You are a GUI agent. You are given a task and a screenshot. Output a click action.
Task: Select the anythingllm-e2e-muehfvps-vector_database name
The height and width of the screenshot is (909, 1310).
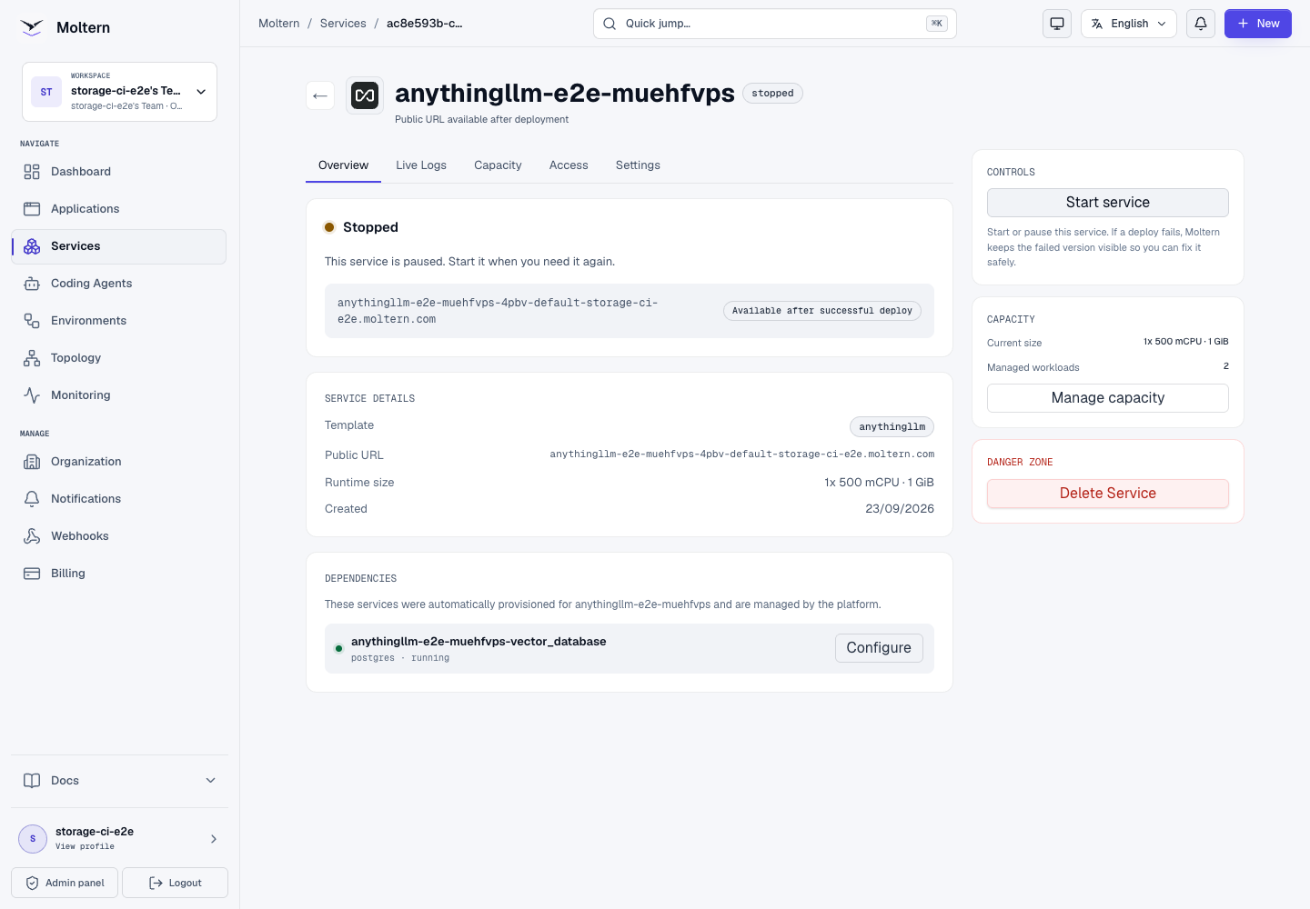pyautogui.click(x=479, y=642)
